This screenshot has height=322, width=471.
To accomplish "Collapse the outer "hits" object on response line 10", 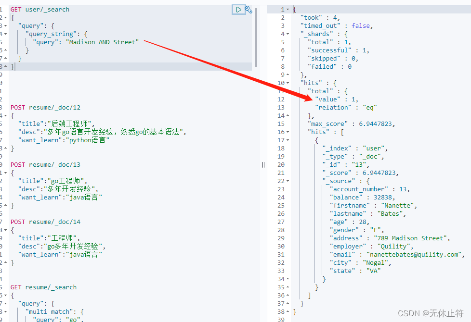I will (x=288, y=83).
